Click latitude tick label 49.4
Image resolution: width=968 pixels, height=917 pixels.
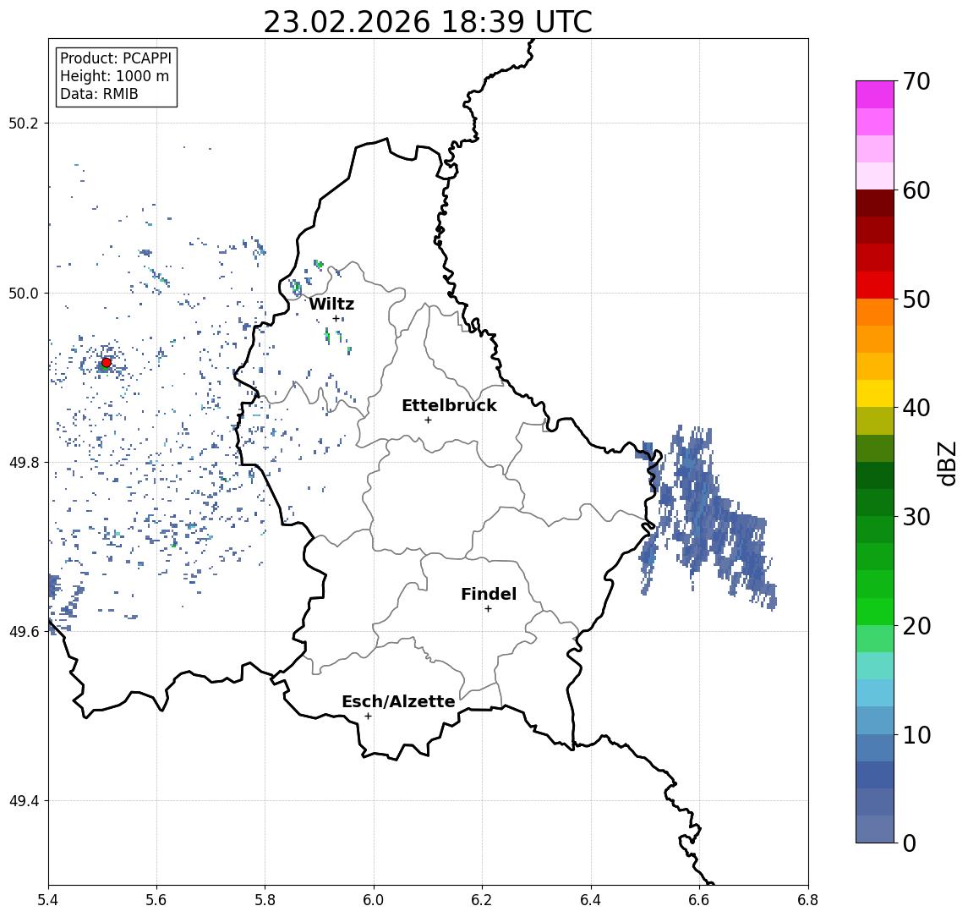24,801
